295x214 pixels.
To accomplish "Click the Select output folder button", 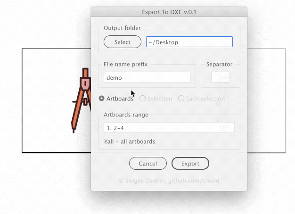I will pos(123,42).
